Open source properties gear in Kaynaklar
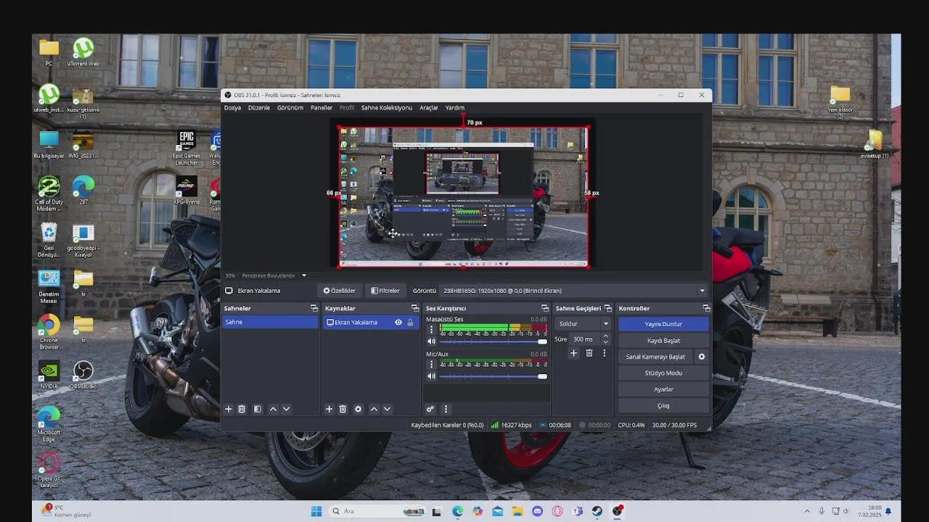Viewport: 929px width, 522px height. click(x=358, y=409)
